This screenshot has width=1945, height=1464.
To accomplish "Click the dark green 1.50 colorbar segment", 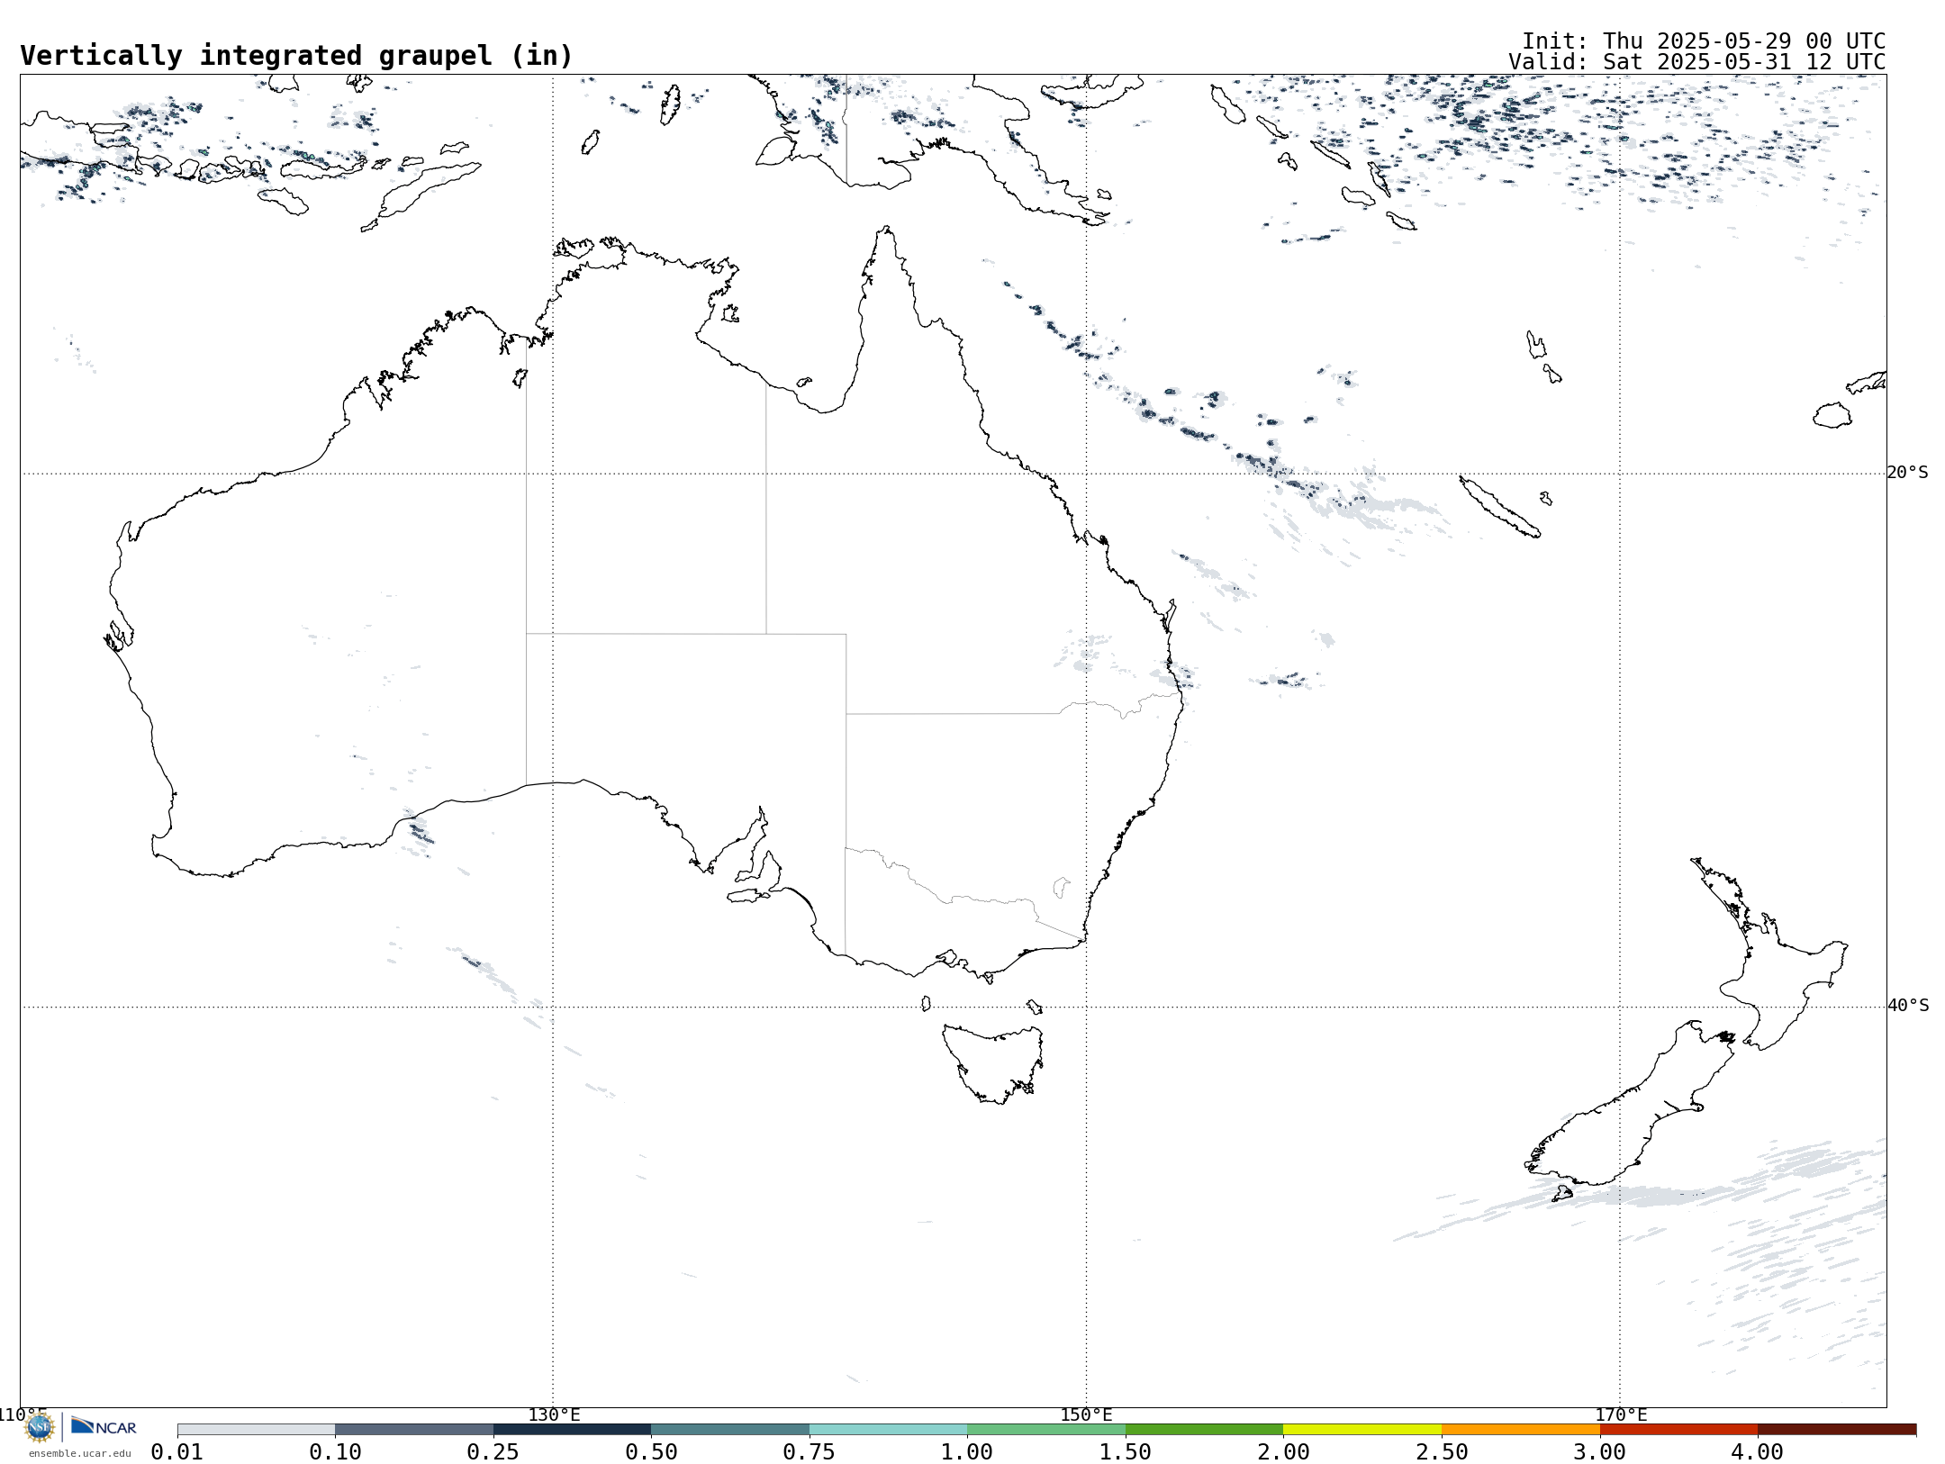I will (x=1205, y=1430).
